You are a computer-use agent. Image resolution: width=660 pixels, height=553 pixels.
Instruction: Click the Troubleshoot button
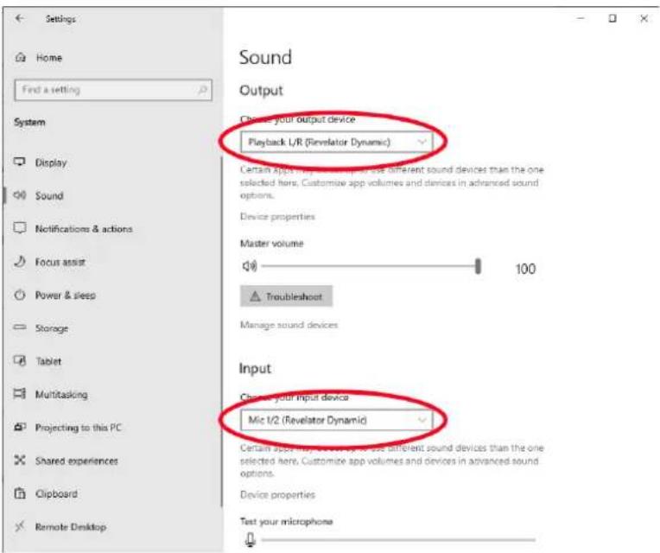(286, 296)
